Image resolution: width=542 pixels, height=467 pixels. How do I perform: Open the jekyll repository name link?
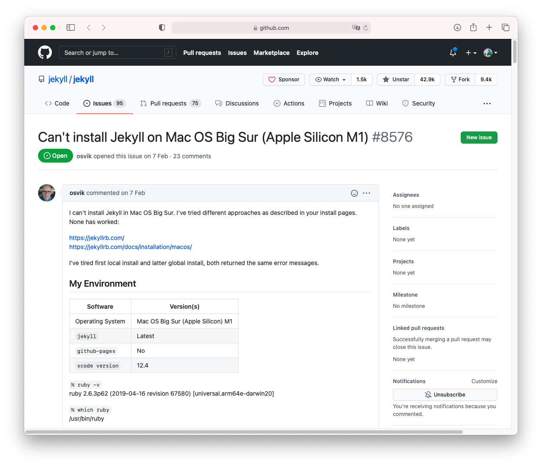tap(83, 79)
